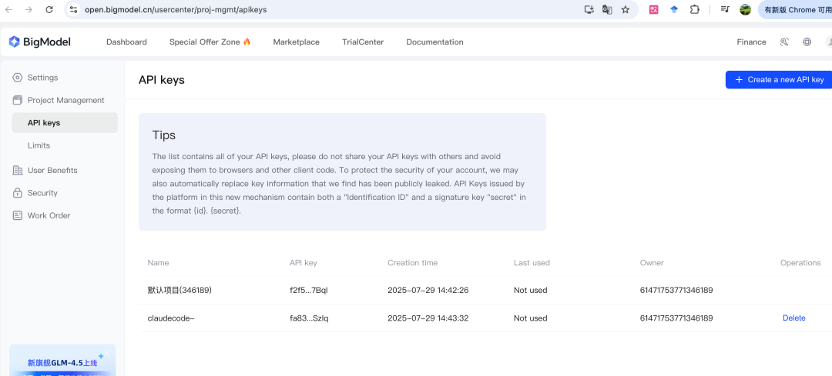
Task: Open the language globe icon
Action: 807,42
